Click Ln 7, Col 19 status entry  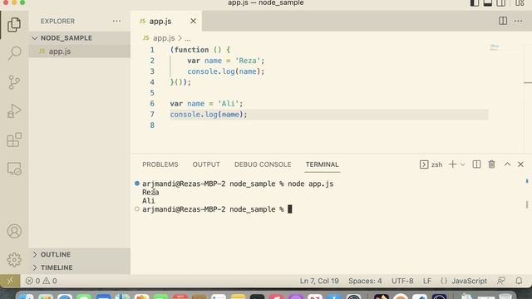(x=319, y=281)
